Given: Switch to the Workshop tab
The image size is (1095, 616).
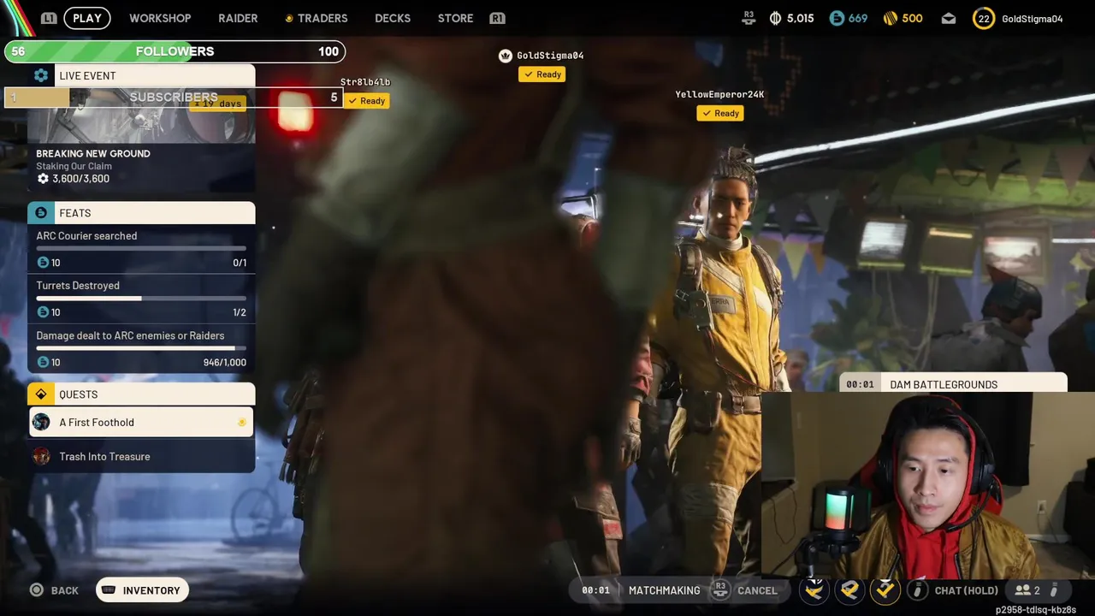Looking at the screenshot, I should click(160, 18).
